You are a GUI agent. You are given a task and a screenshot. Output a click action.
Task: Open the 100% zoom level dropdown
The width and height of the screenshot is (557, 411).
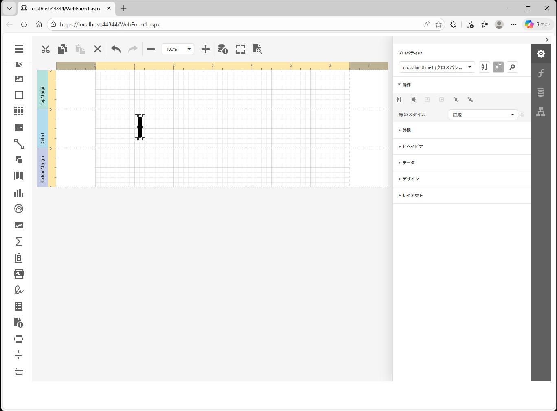pos(178,49)
